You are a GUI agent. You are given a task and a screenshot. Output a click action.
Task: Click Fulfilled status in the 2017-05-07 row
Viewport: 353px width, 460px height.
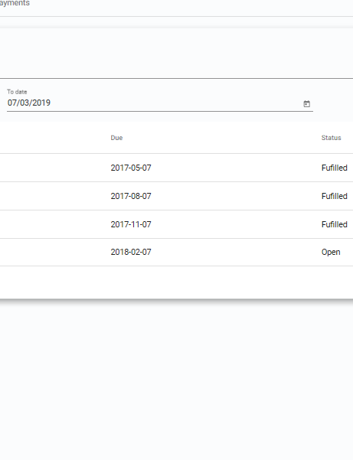pos(334,168)
